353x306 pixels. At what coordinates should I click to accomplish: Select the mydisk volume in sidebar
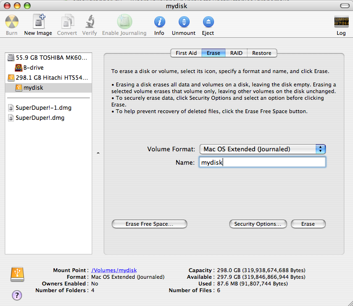(x=48, y=87)
